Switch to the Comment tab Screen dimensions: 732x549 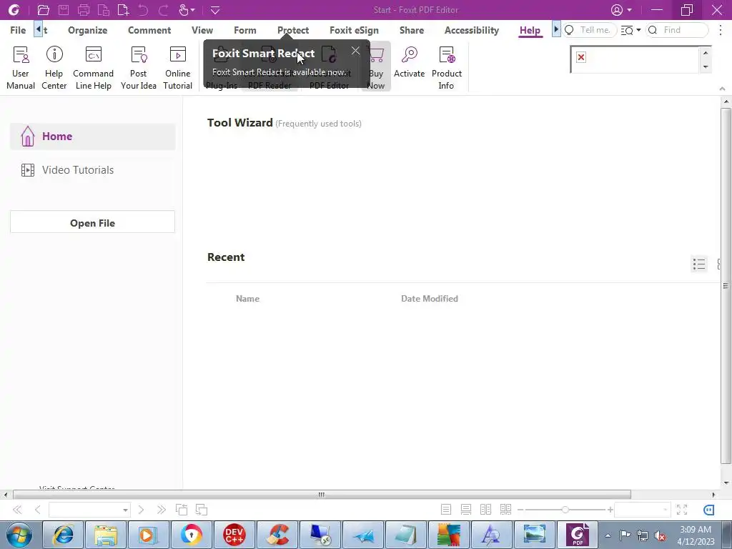pos(149,30)
